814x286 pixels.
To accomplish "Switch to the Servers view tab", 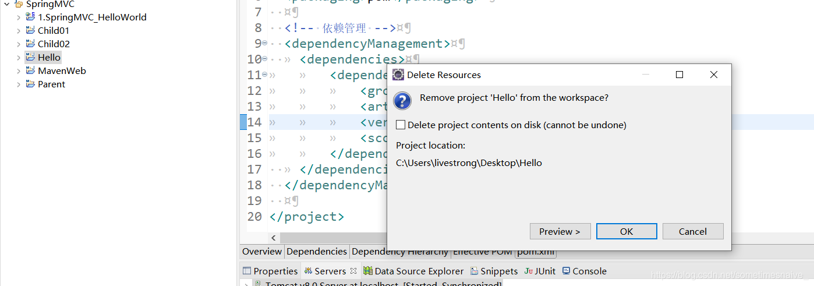I will coord(330,271).
